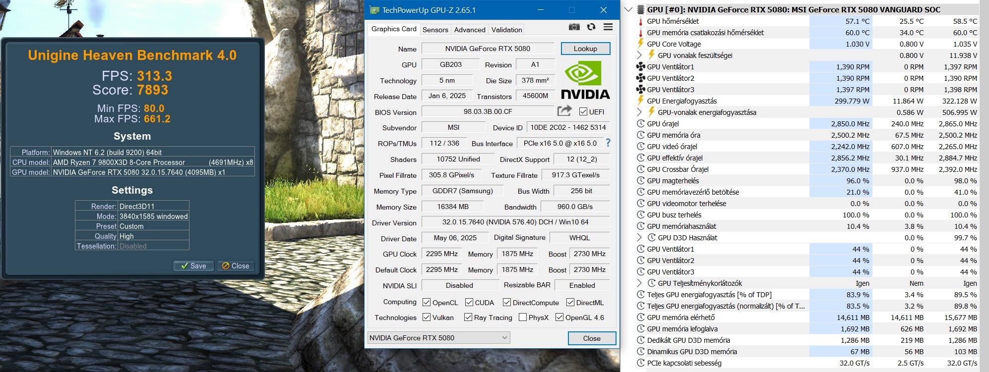Click the Score 7893 text in Heaven
This screenshot has width=989, height=372.
click(130, 90)
